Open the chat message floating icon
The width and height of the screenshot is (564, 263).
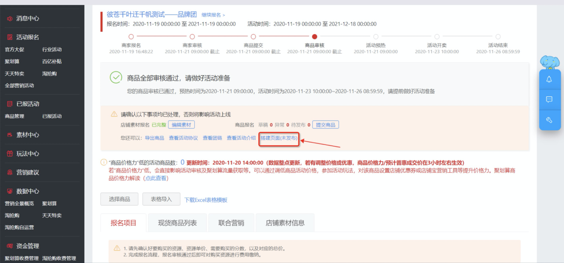pyautogui.click(x=549, y=100)
